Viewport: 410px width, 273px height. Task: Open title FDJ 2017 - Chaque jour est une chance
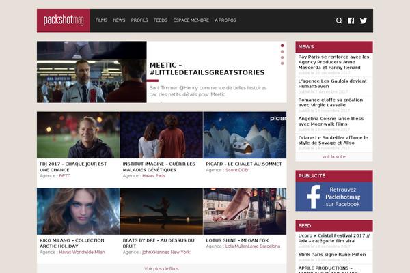[73, 167]
